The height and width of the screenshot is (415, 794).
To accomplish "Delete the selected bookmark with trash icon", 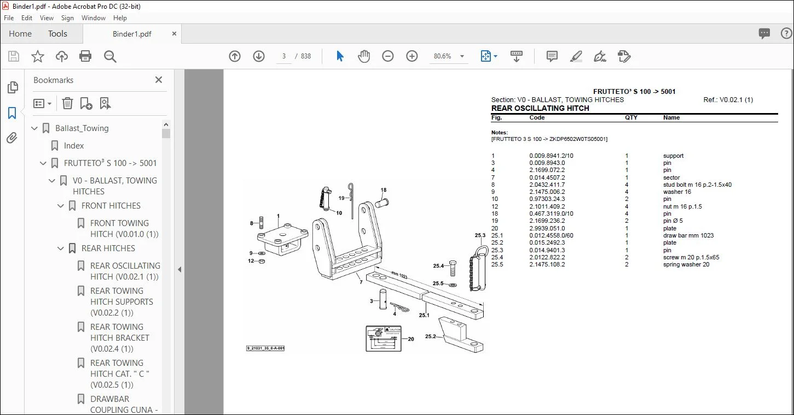I will tap(67, 103).
